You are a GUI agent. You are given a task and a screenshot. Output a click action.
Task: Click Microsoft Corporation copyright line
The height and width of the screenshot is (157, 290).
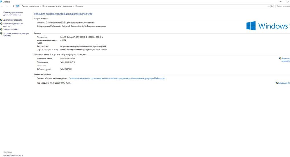[x=72, y=26]
